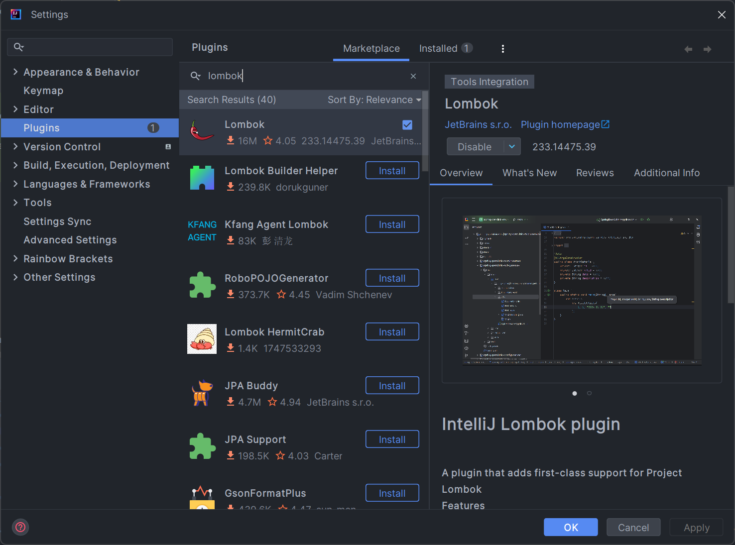Install GsonFormatPlus plugin

(392, 493)
